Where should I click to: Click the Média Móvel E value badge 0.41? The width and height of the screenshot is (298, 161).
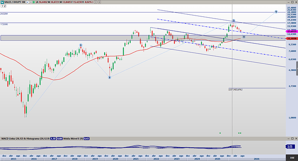tap(87, 139)
